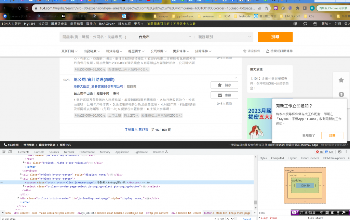The image size is (350, 220).
Task: Click the DevTools issues badge 128
Action: (329, 152)
